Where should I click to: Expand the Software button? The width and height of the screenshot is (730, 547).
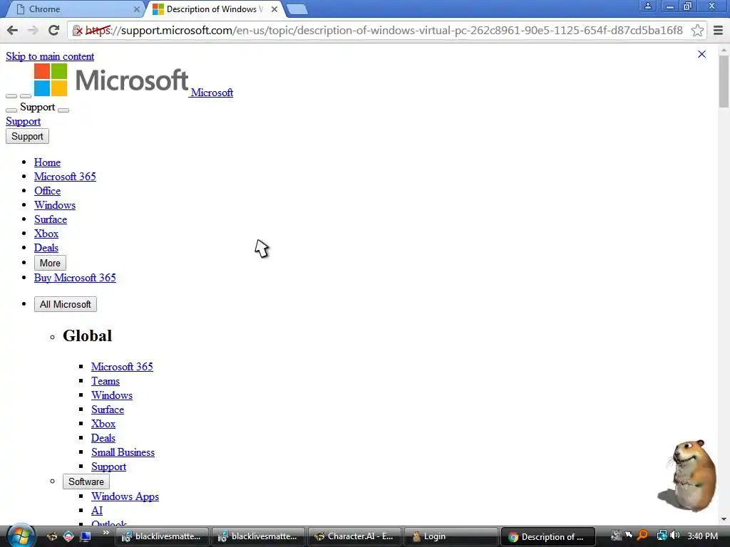tap(86, 481)
